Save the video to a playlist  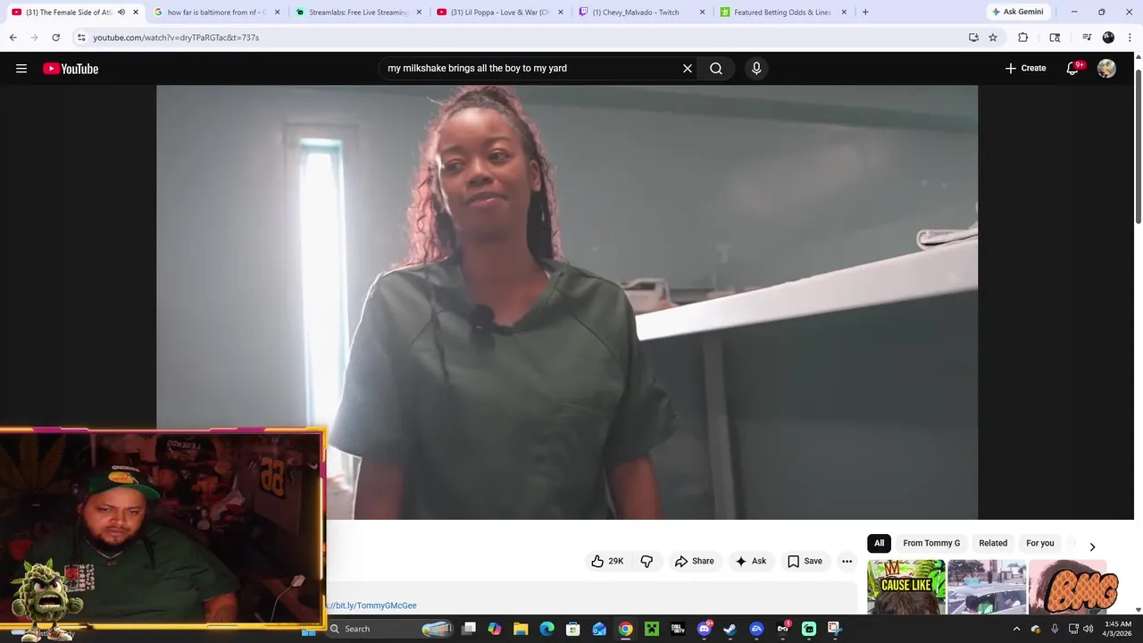(x=805, y=561)
